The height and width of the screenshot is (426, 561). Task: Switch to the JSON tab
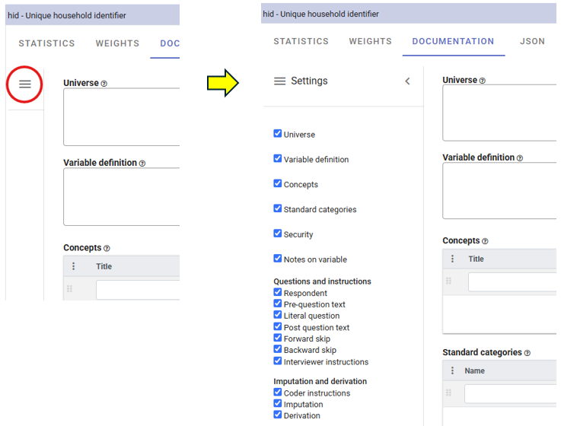[532, 42]
